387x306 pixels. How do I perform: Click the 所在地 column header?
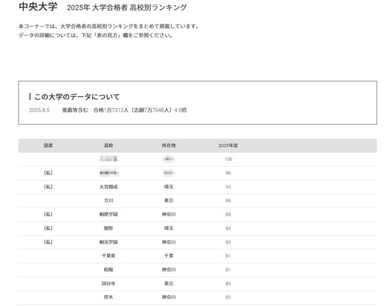click(168, 145)
